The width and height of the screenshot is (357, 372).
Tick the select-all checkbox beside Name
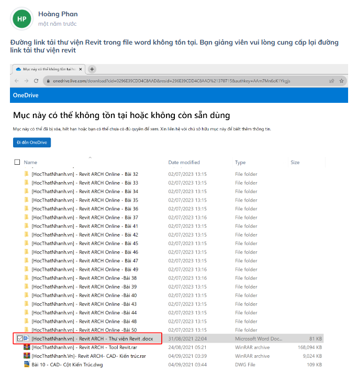pos(17,162)
